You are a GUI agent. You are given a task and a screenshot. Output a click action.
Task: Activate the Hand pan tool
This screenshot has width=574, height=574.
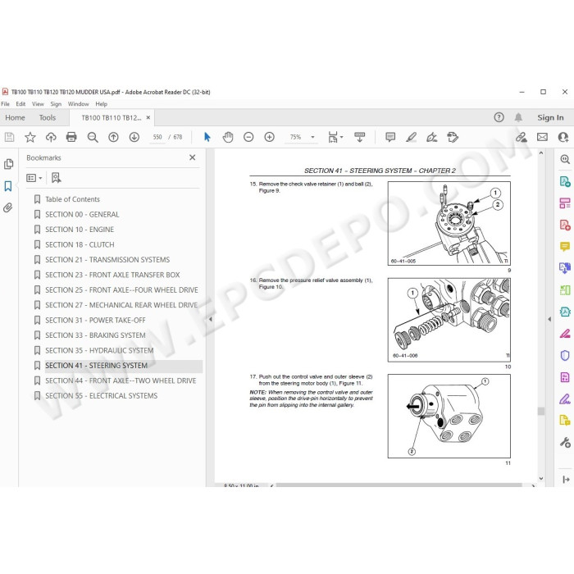(x=228, y=137)
